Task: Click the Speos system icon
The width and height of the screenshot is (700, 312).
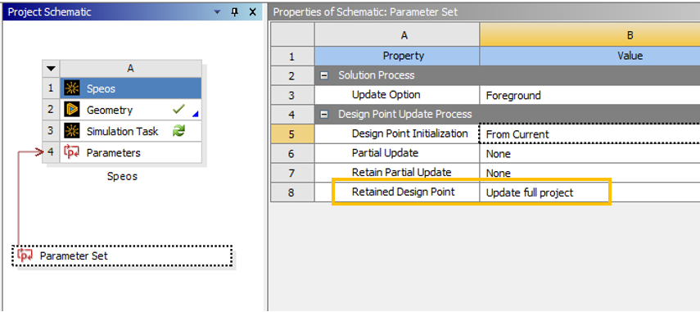Action: 71,88
